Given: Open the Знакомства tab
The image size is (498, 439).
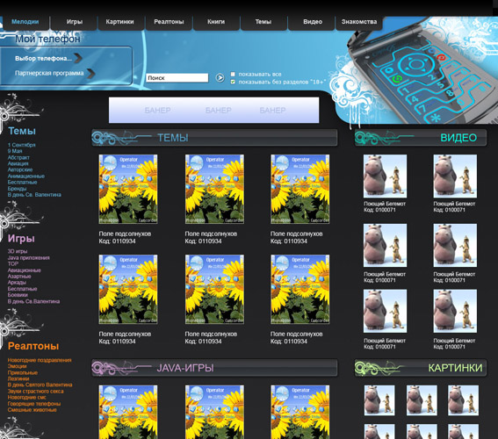Looking at the screenshot, I should coord(359,22).
